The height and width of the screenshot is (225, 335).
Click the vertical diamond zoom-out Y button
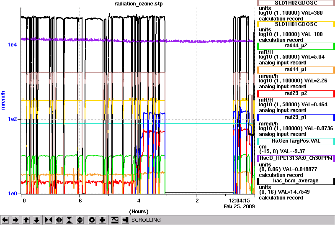(80, 220)
